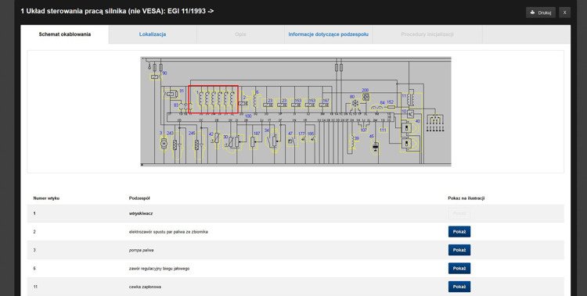This screenshot has width=587, height=296.
Task: Click idle control valve symbol 6
Action: click(255, 100)
